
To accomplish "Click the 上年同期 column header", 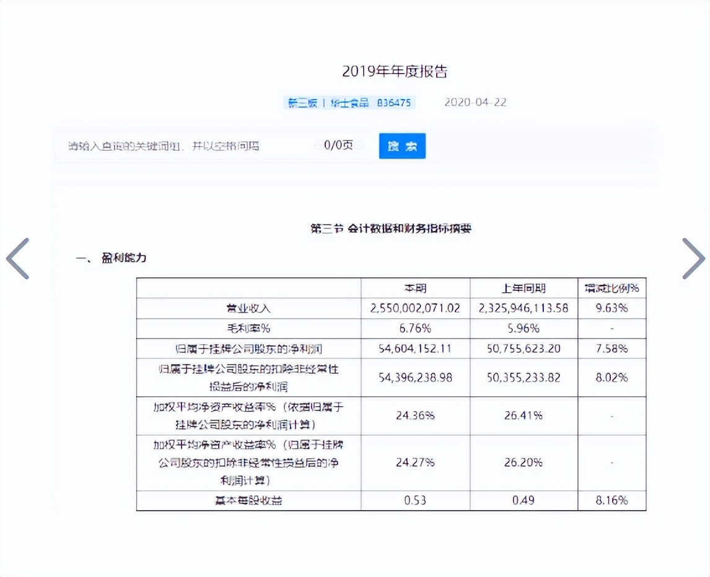I will 524,288.
